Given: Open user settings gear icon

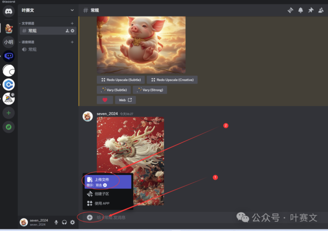Looking at the screenshot, I should pyautogui.click(x=72, y=222).
